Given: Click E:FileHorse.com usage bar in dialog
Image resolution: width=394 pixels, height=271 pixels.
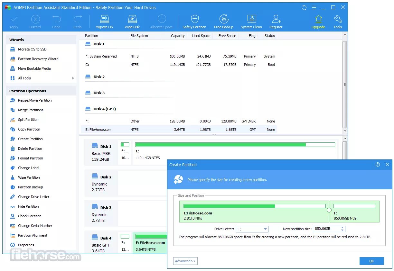Looking at the screenshot, I should [254, 206].
